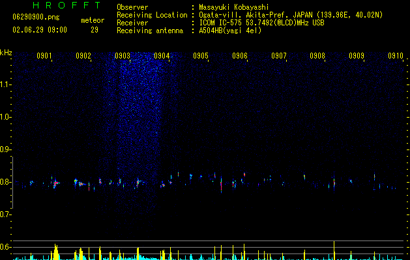Click the 0905 time marker
Screen dimensions: 410x260
pos(201,55)
